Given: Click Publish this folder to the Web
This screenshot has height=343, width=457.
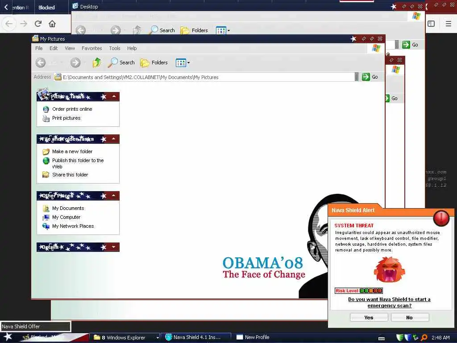Looking at the screenshot, I should pyautogui.click(x=78, y=163).
